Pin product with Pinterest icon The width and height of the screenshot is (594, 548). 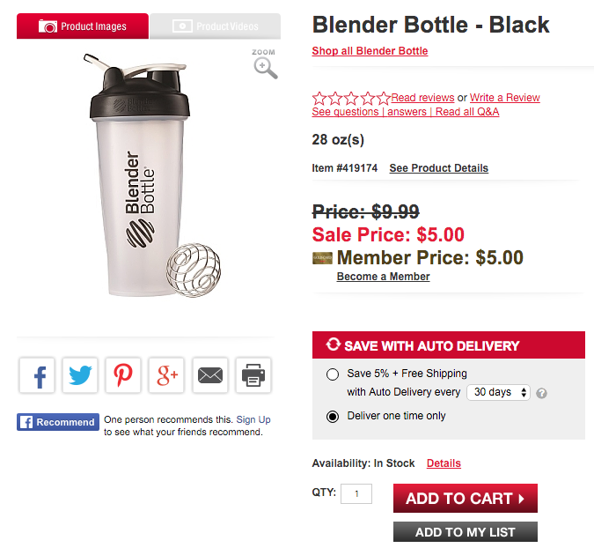[123, 375]
